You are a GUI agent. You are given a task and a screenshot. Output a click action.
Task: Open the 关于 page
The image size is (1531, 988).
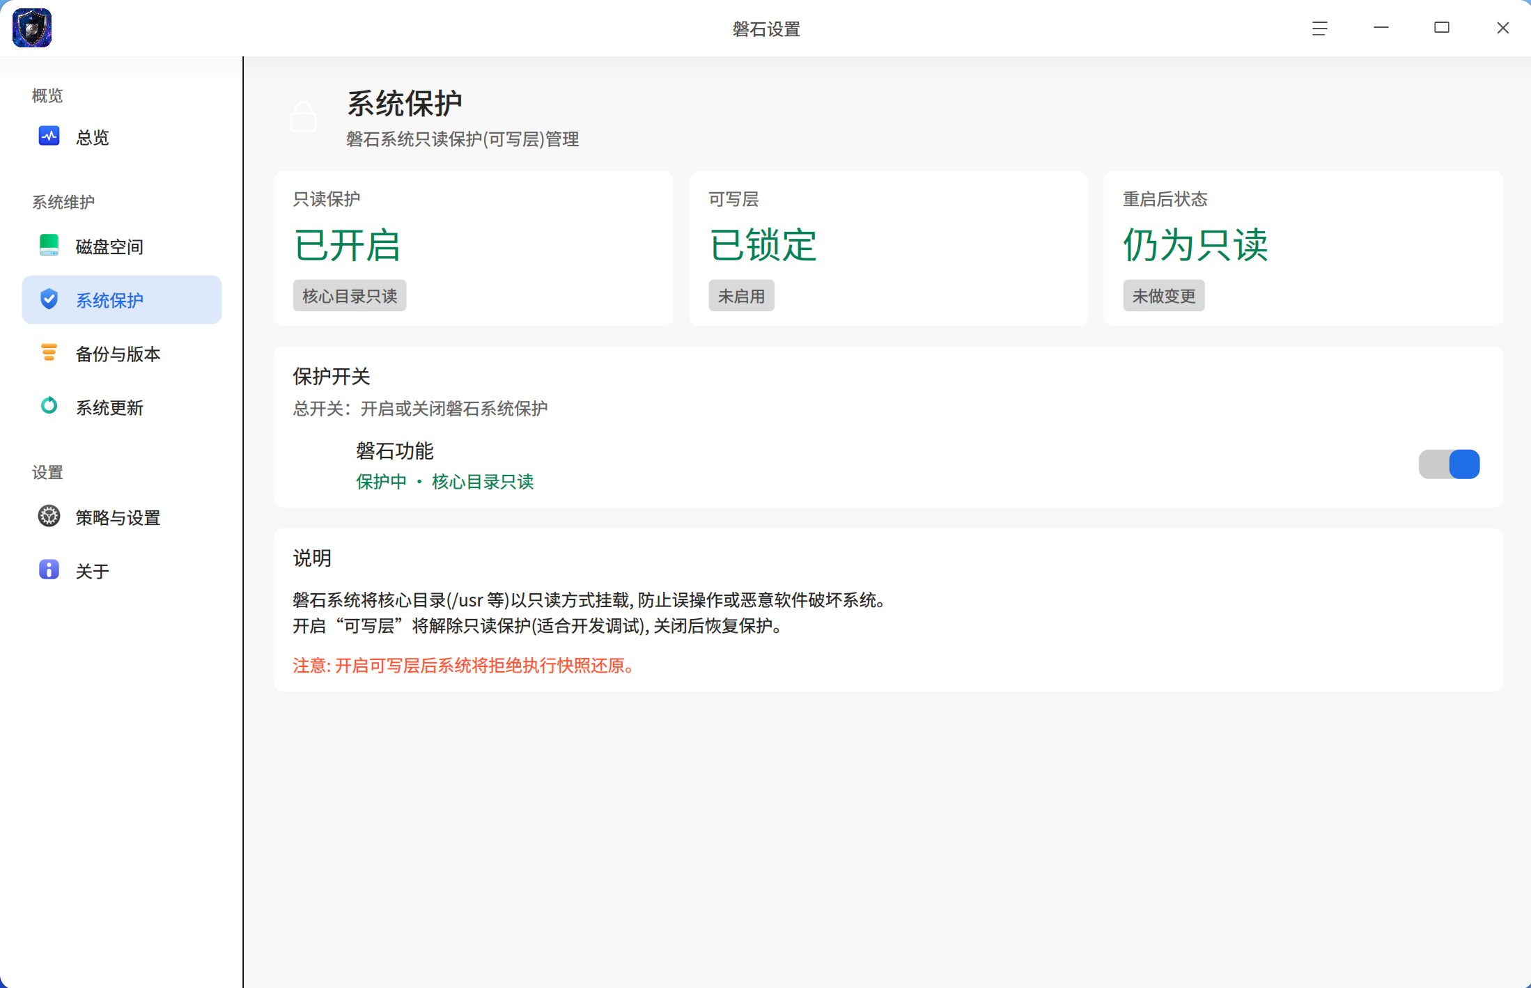pyautogui.click(x=122, y=571)
